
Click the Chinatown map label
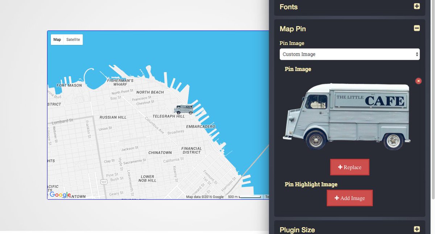pyautogui.click(x=160, y=152)
